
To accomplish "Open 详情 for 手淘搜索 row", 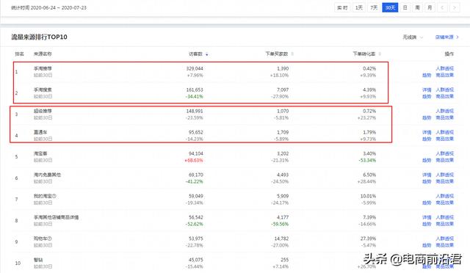I will [x=427, y=90].
